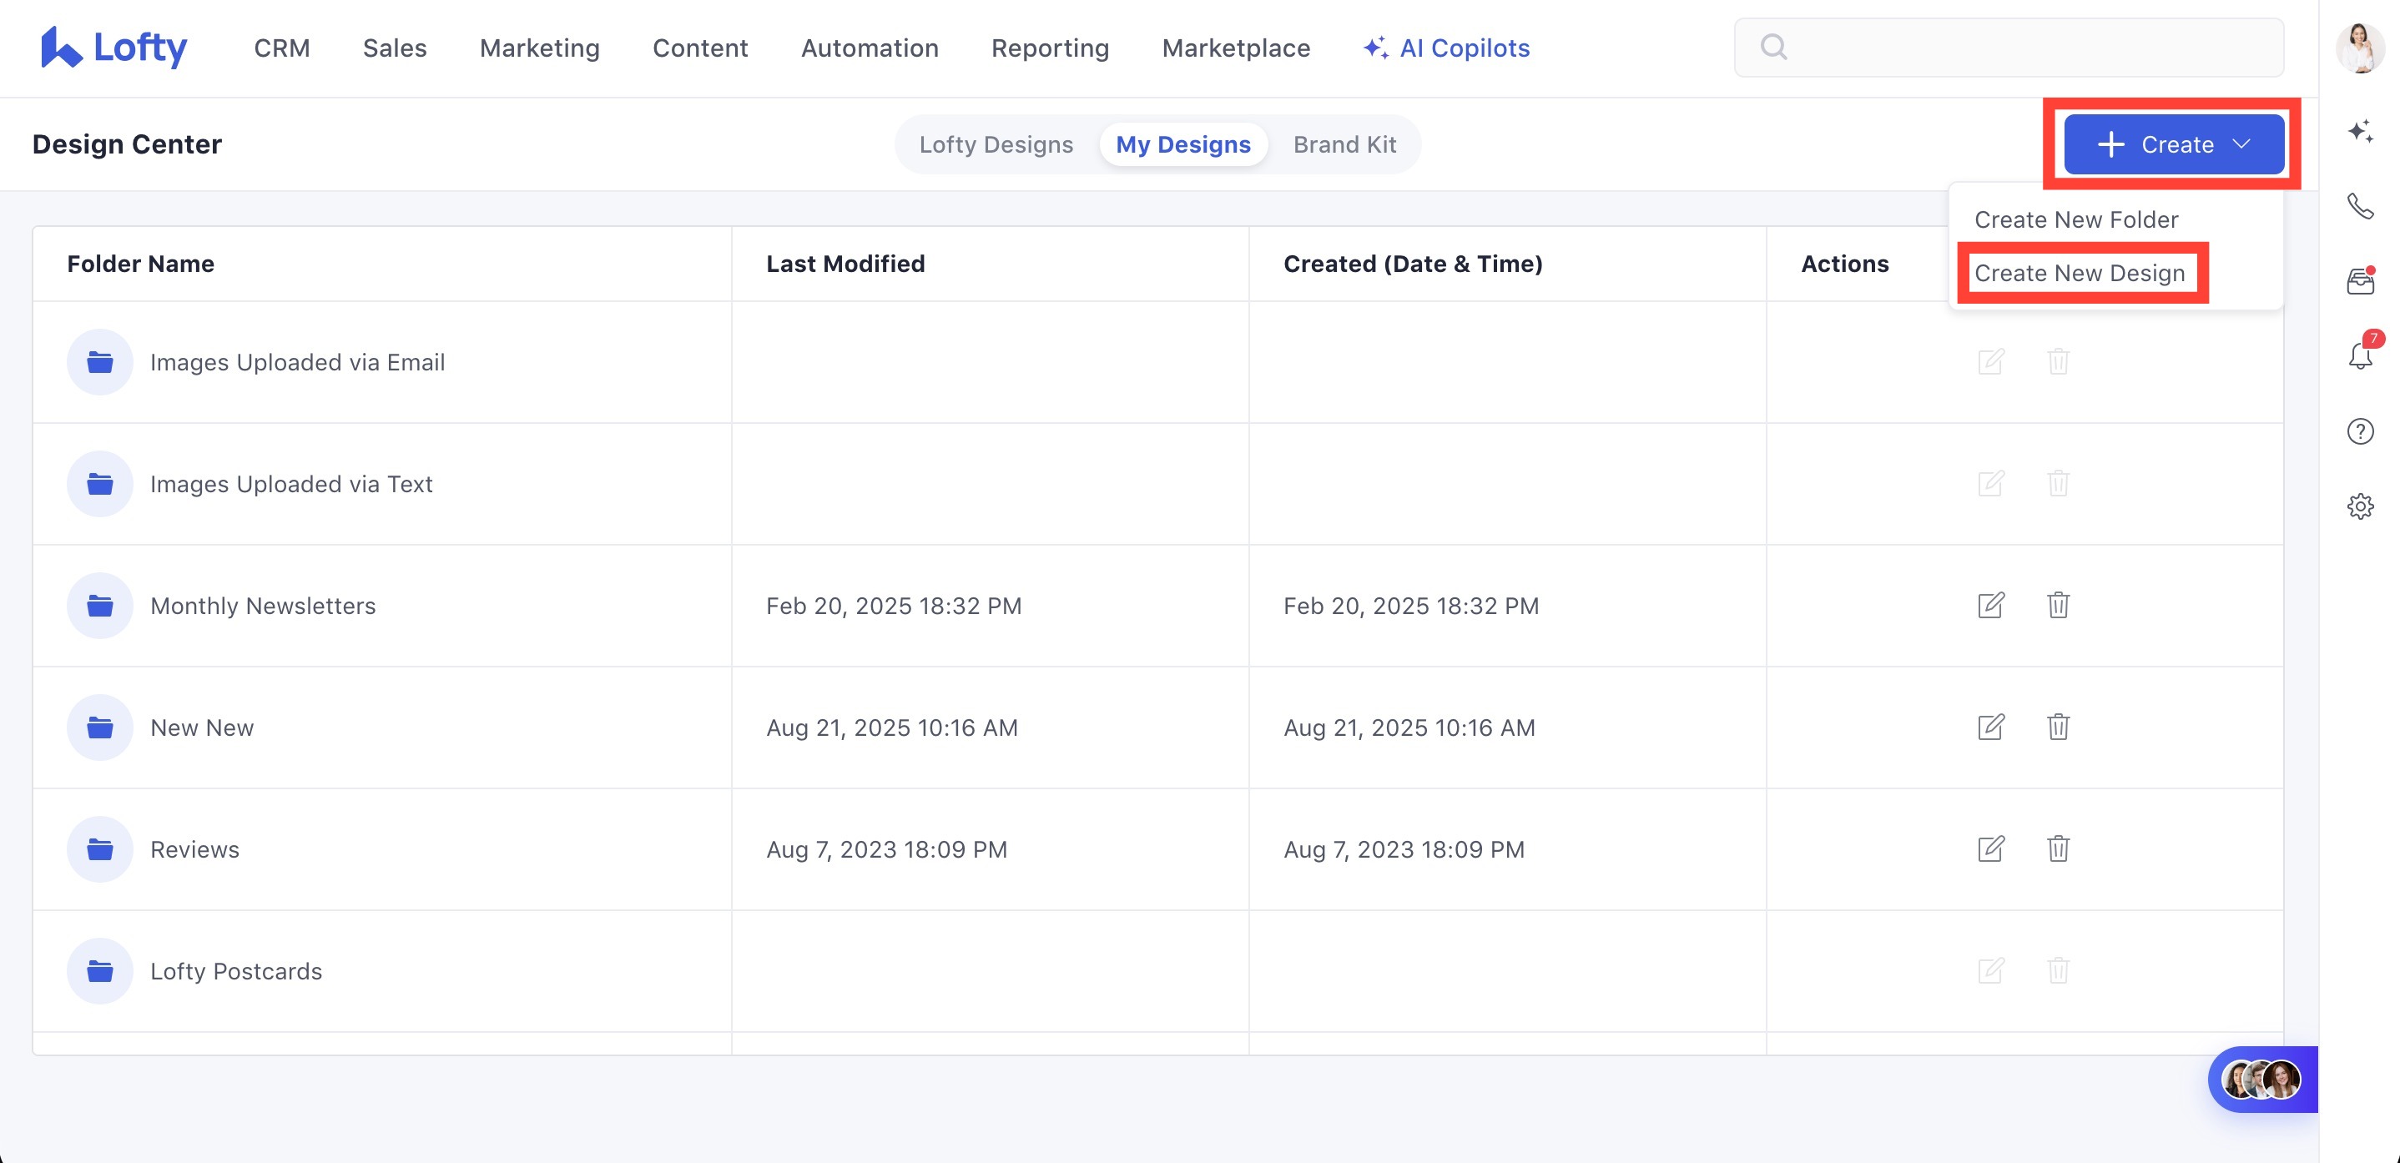Click the trash icon for Lofty Postcards
This screenshot has width=2400, height=1163.
pyautogui.click(x=2058, y=971)
